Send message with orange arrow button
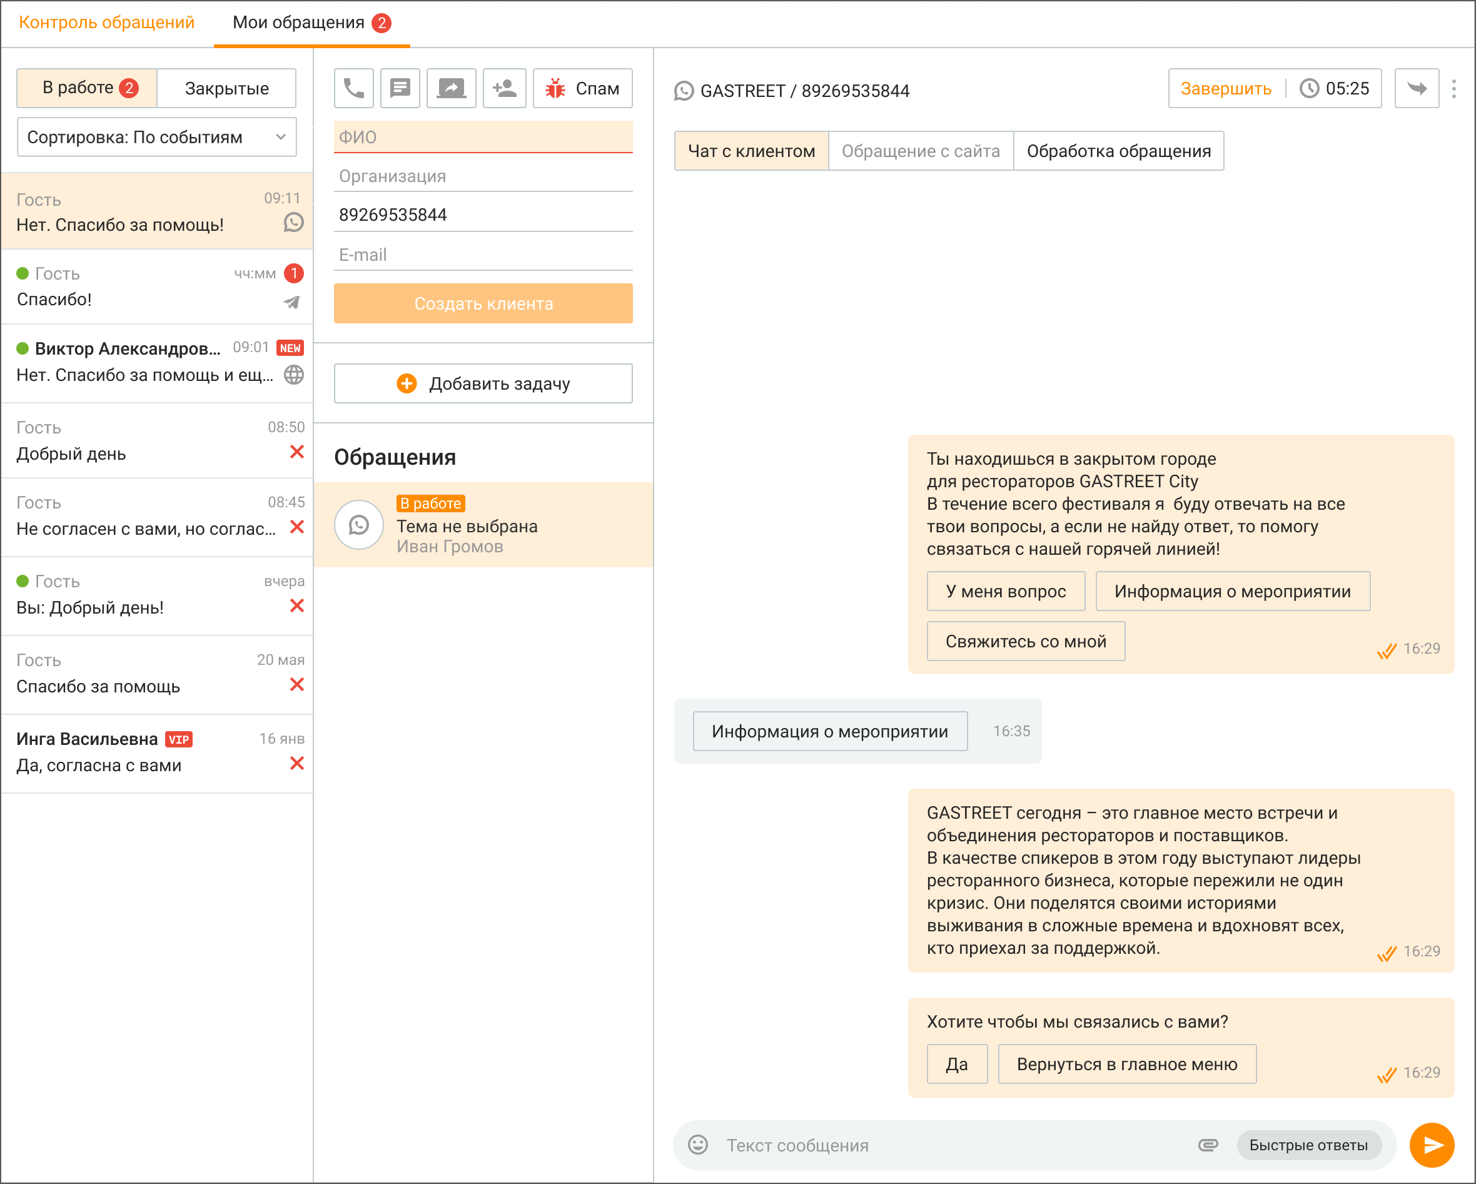Image resolution: width=1476 pixels, height=1184 pixels. coord(1432,1145)
